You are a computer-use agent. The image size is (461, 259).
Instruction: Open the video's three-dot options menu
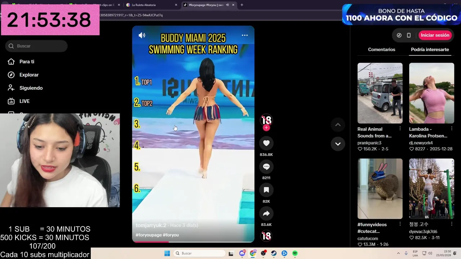(245, 35)
